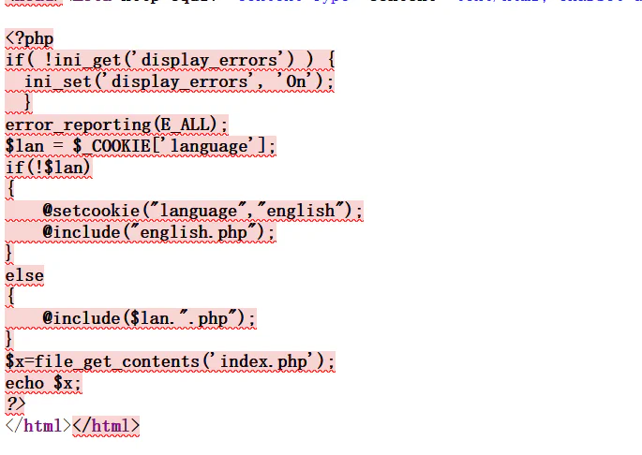Click the "$lan = $_COOKIE['language'];" line

[141, 146]
